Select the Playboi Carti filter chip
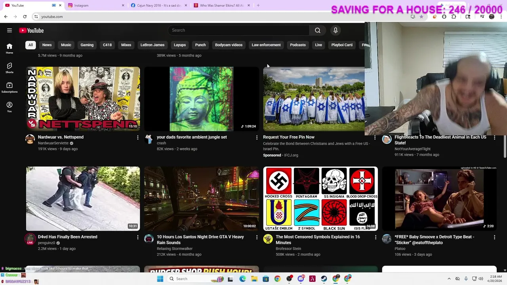Viewport: 507px width, 285px height. (342, 45)
